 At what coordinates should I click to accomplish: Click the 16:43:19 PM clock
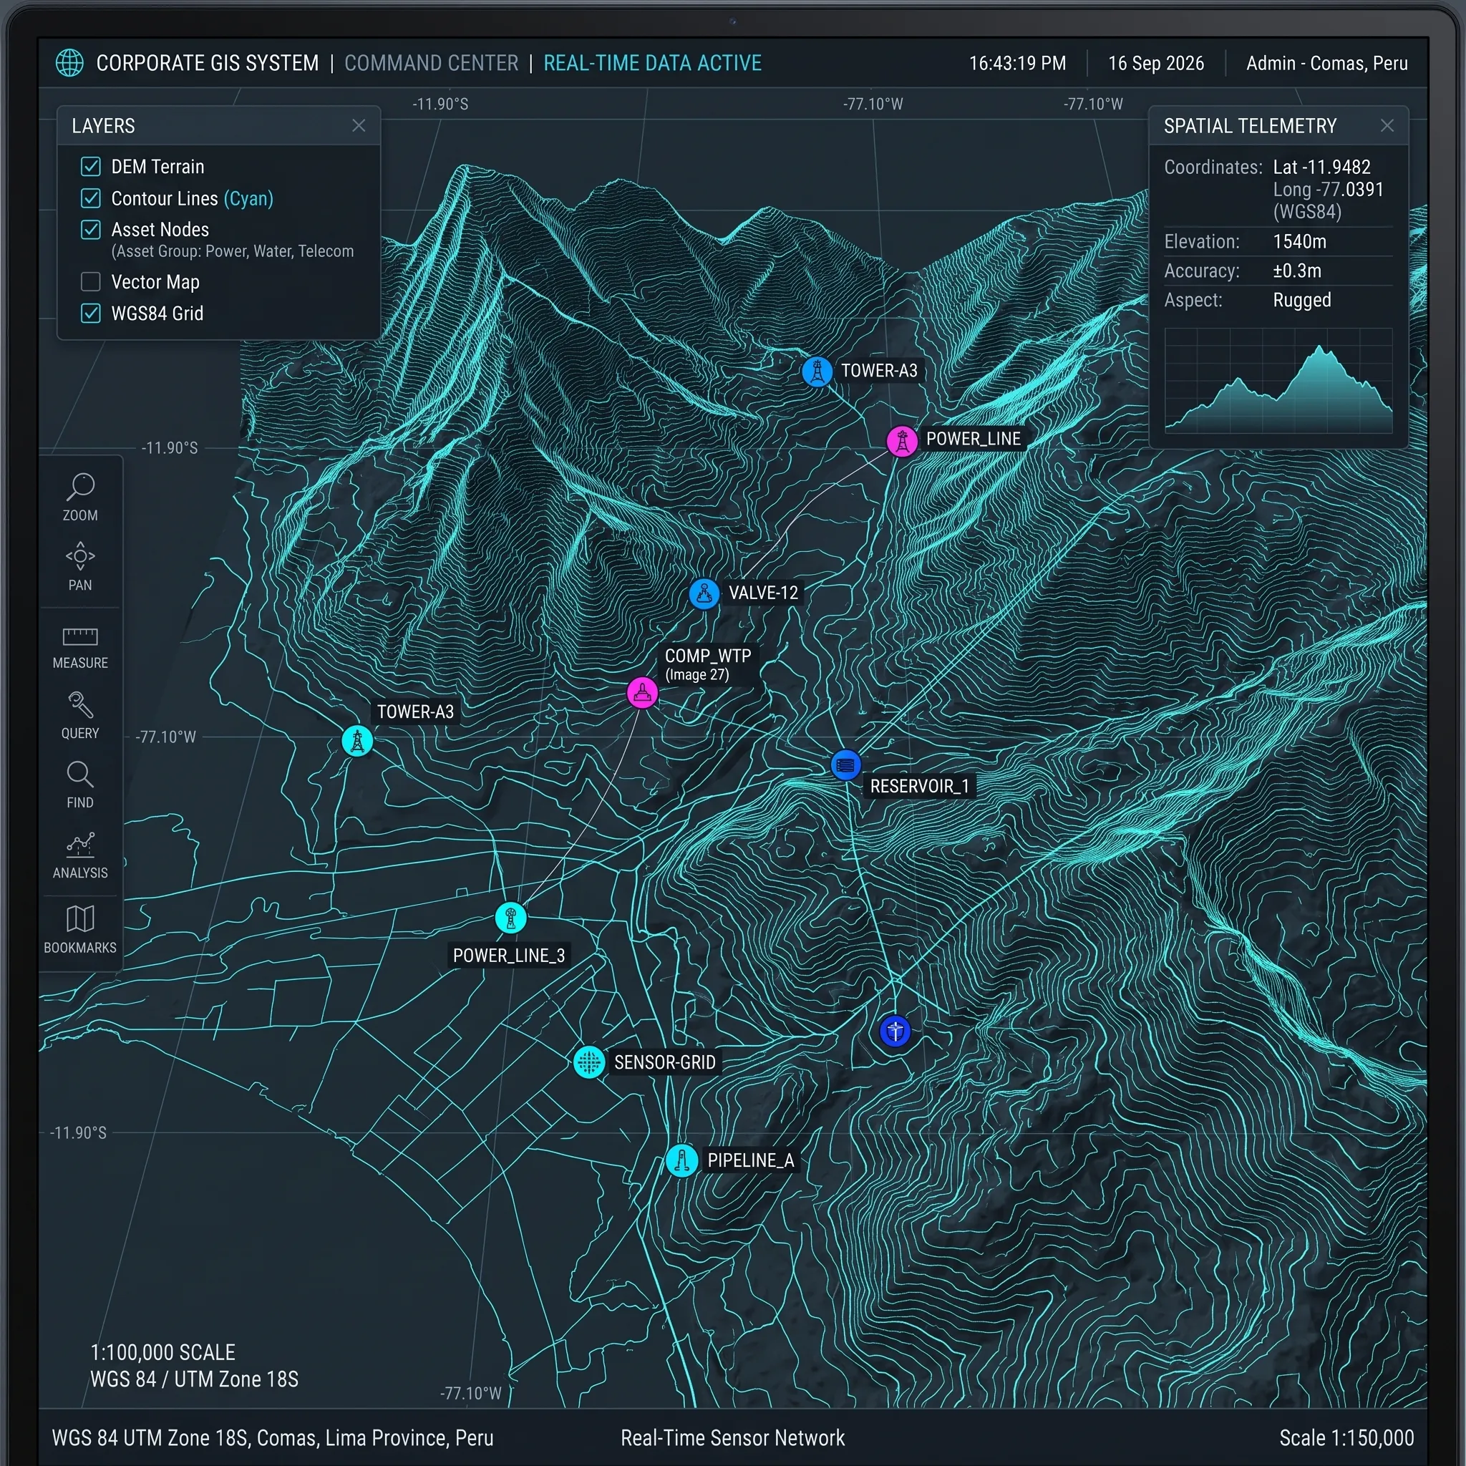(1018, 63)
